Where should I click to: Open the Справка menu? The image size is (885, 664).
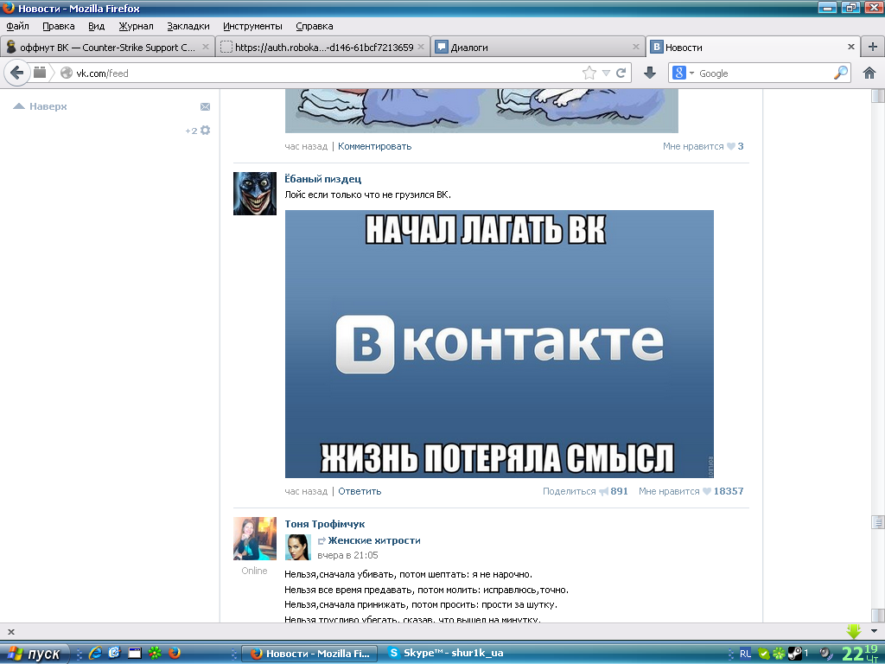(315, 26)
